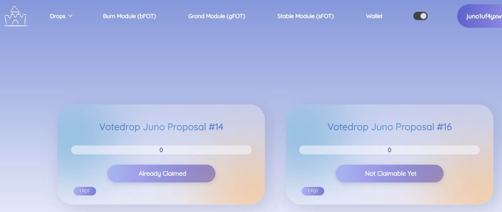502x212 pixels.
Task: Click Not Claimable Yet button
Action: (389, 174)
